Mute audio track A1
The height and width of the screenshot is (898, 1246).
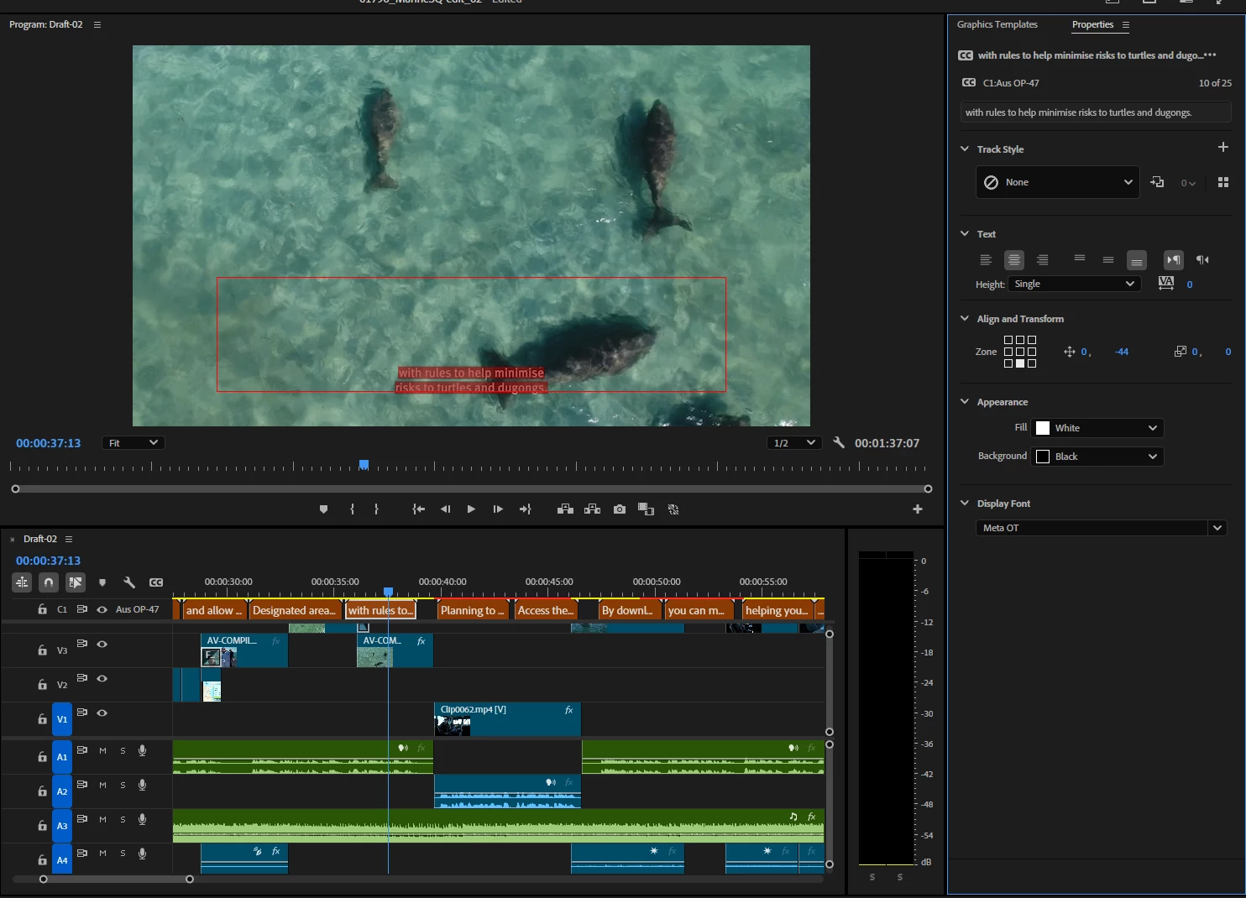click(102, 751)
